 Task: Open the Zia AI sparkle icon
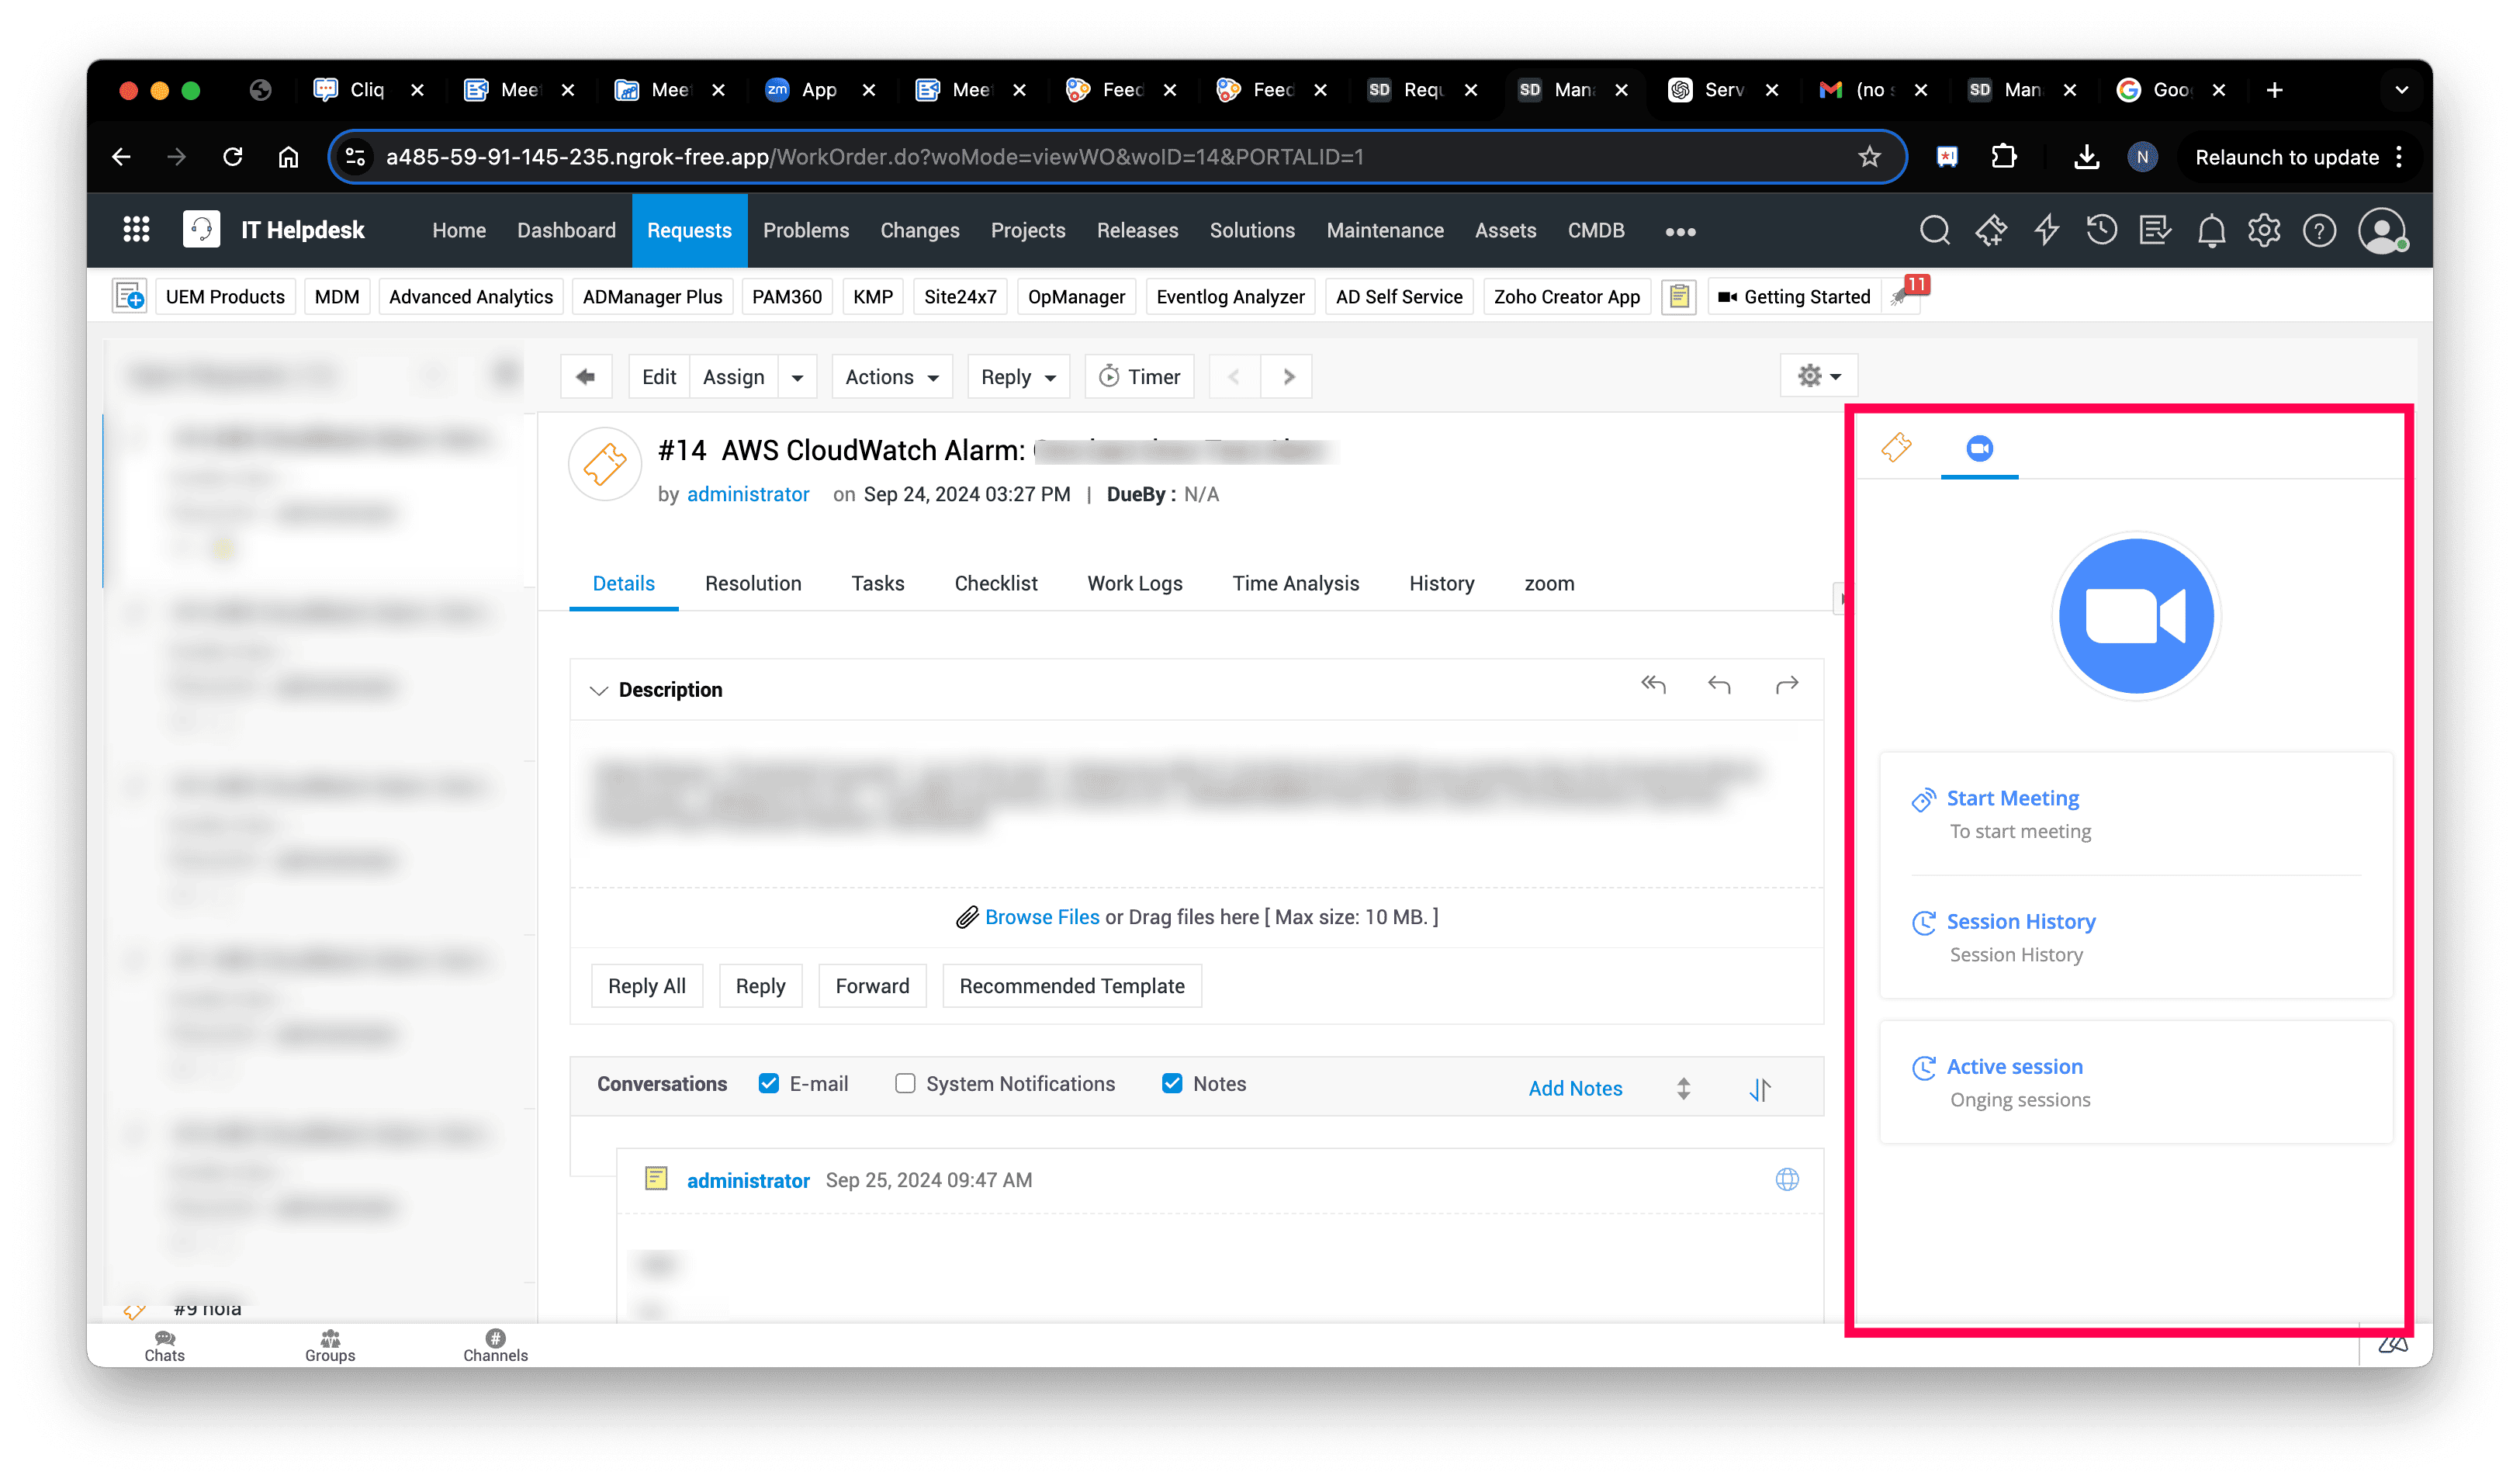[x=1990, y=230]
